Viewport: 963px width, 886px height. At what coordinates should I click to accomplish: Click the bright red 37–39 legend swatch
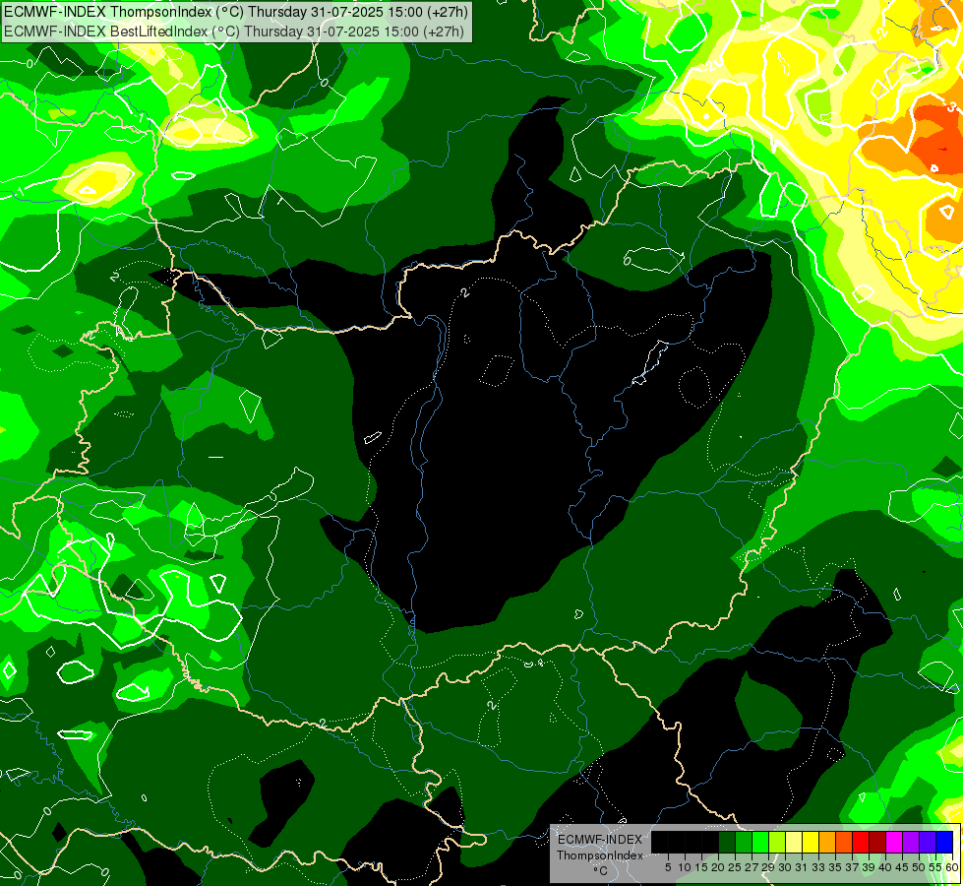click(861, 842)
